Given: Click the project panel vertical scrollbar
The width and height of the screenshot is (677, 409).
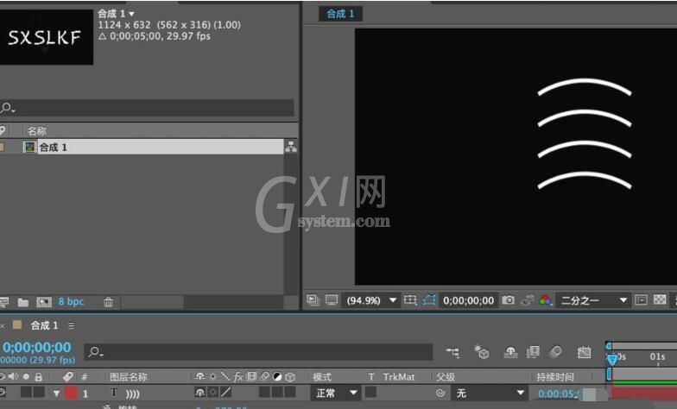Looking at the screenshot, I should coord(292,224).
